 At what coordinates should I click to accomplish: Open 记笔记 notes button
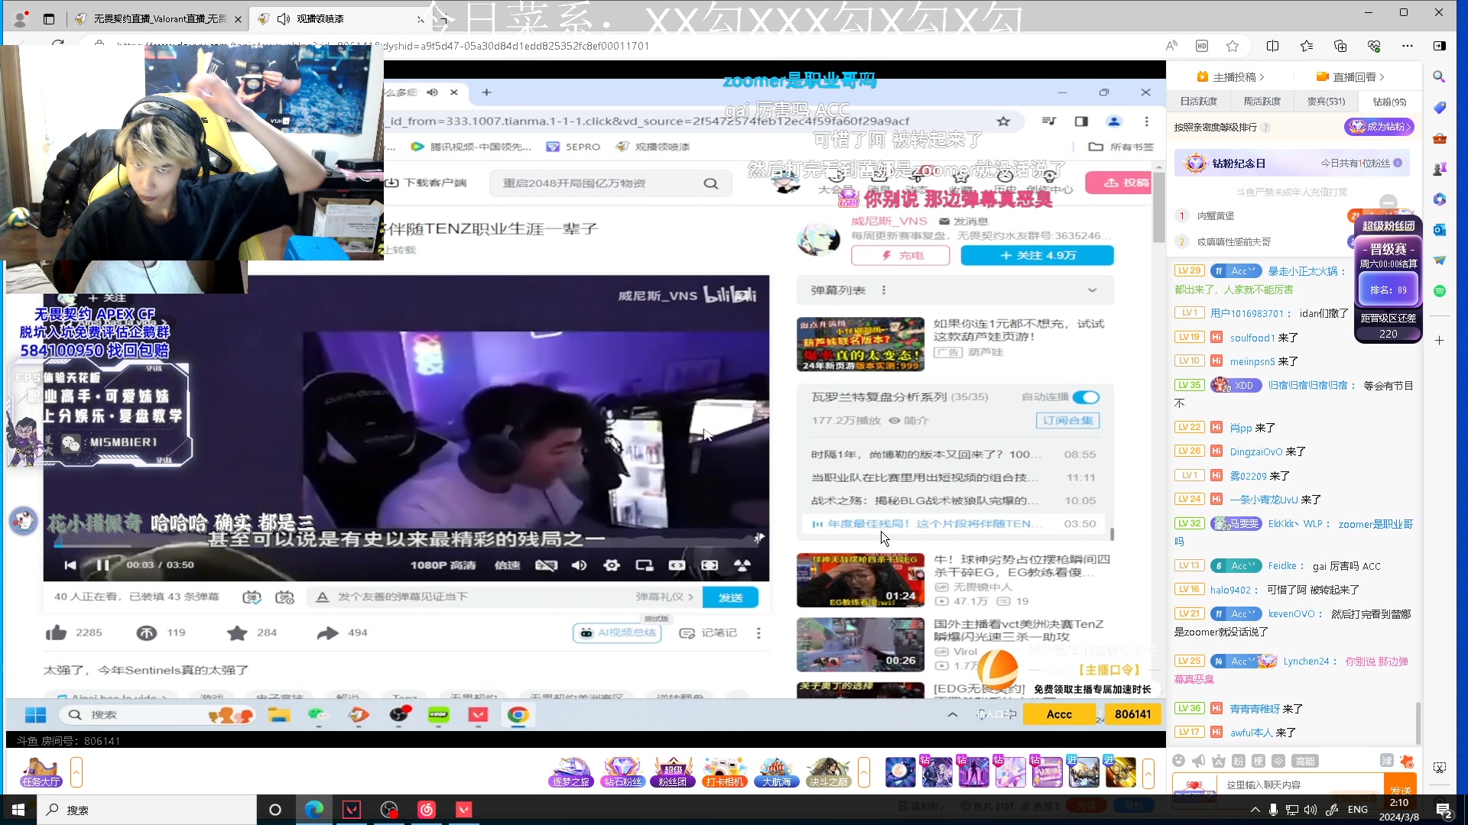[x=708, y=632]
